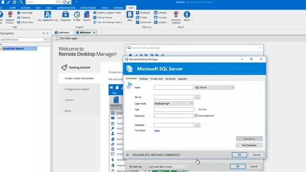The width and height of the screenshot is (306, 172).
Task: Open the Settings tab in SQL Server dialog
Action: [x=143, y=79]
